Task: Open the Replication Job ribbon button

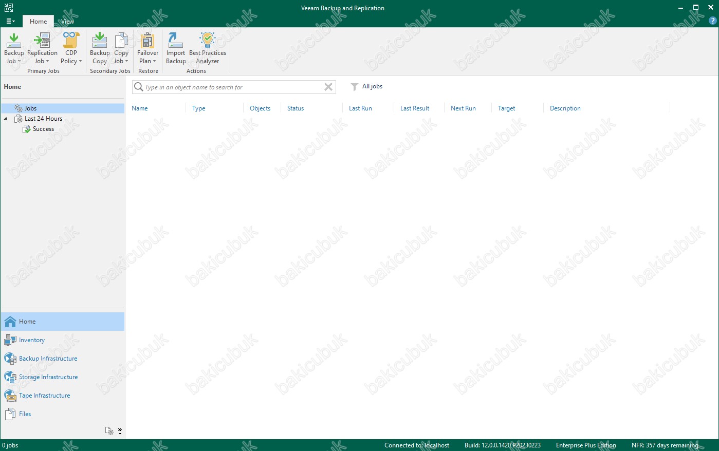Action: (42, 48)
